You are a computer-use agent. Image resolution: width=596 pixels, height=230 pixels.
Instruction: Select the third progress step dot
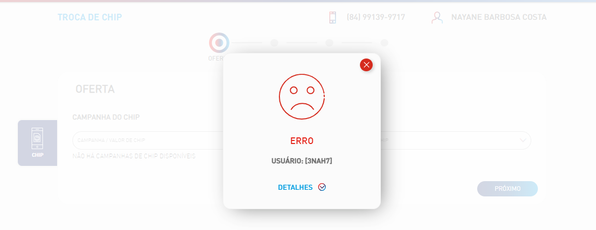click(x=329, y=43)
